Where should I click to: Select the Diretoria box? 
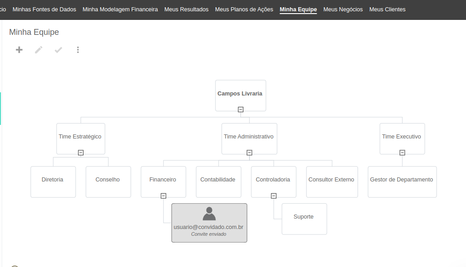(53, 181)
